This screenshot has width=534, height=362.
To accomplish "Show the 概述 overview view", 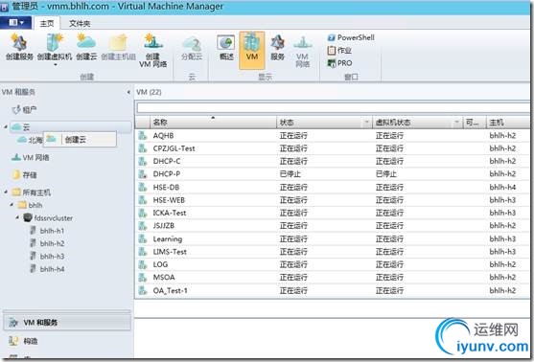I will tap(226, 48).
